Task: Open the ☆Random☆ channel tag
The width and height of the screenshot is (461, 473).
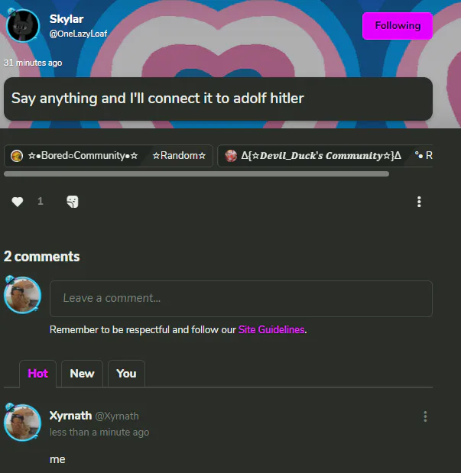Action: (x=179, y=156)
